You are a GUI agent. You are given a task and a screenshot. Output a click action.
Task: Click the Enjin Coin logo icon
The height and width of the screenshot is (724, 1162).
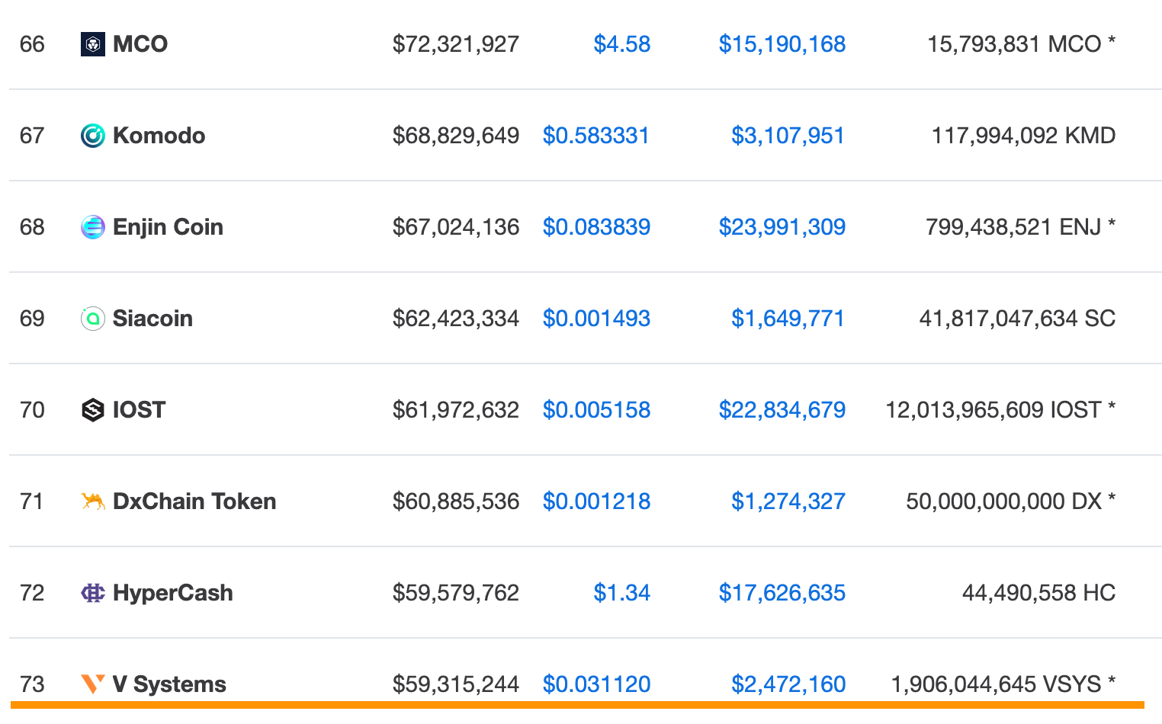pyautogui.click(x=93, y=227)
